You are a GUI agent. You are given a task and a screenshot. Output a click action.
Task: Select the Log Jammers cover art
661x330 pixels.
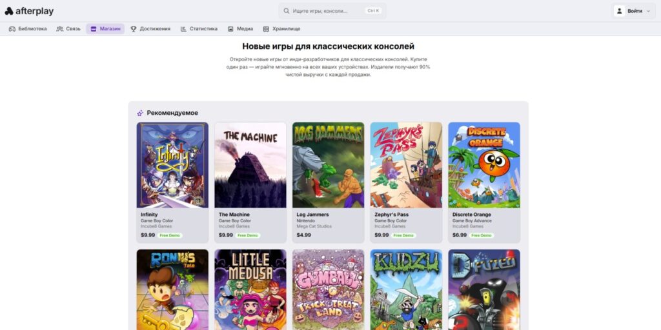coord(328,165)
